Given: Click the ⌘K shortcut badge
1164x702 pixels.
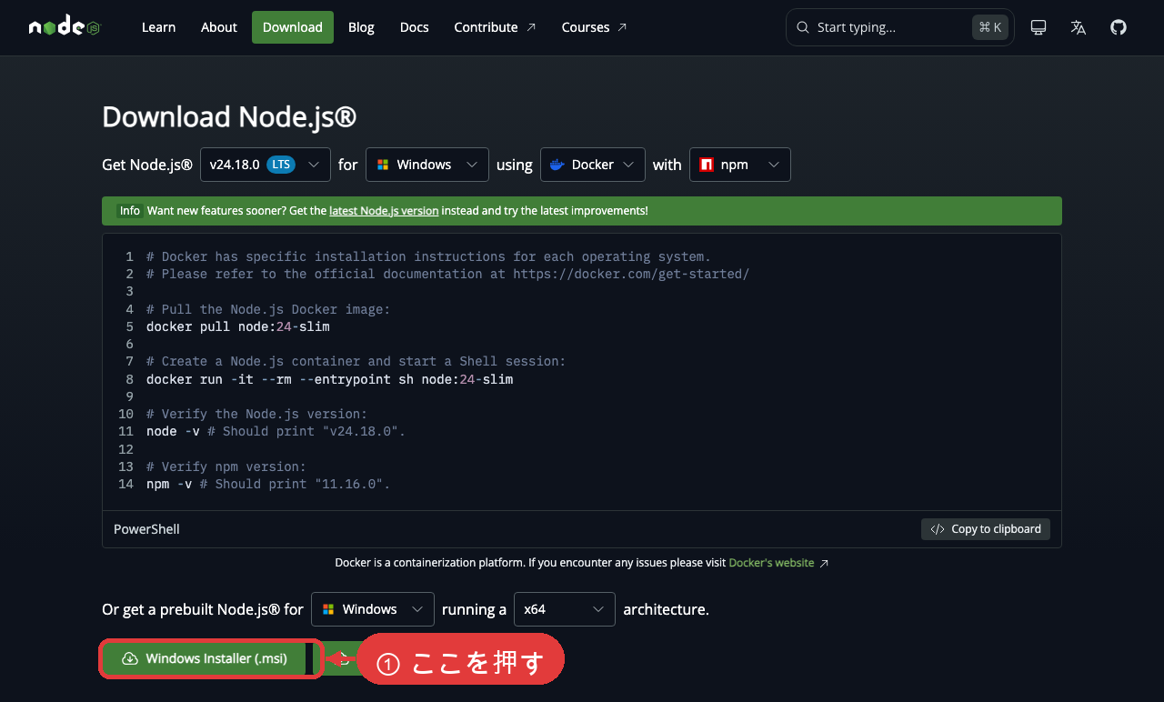Looking at the screenshot, I should [x=990, y=27].
